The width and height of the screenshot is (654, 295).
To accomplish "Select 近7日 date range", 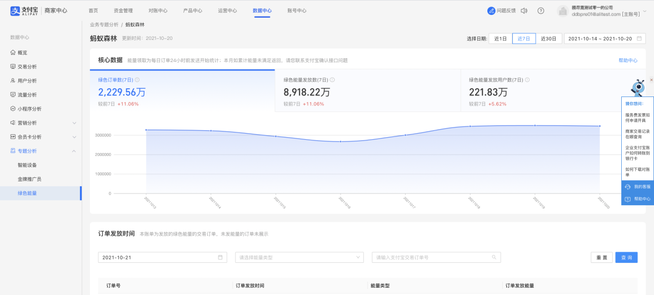I will 524,39.
